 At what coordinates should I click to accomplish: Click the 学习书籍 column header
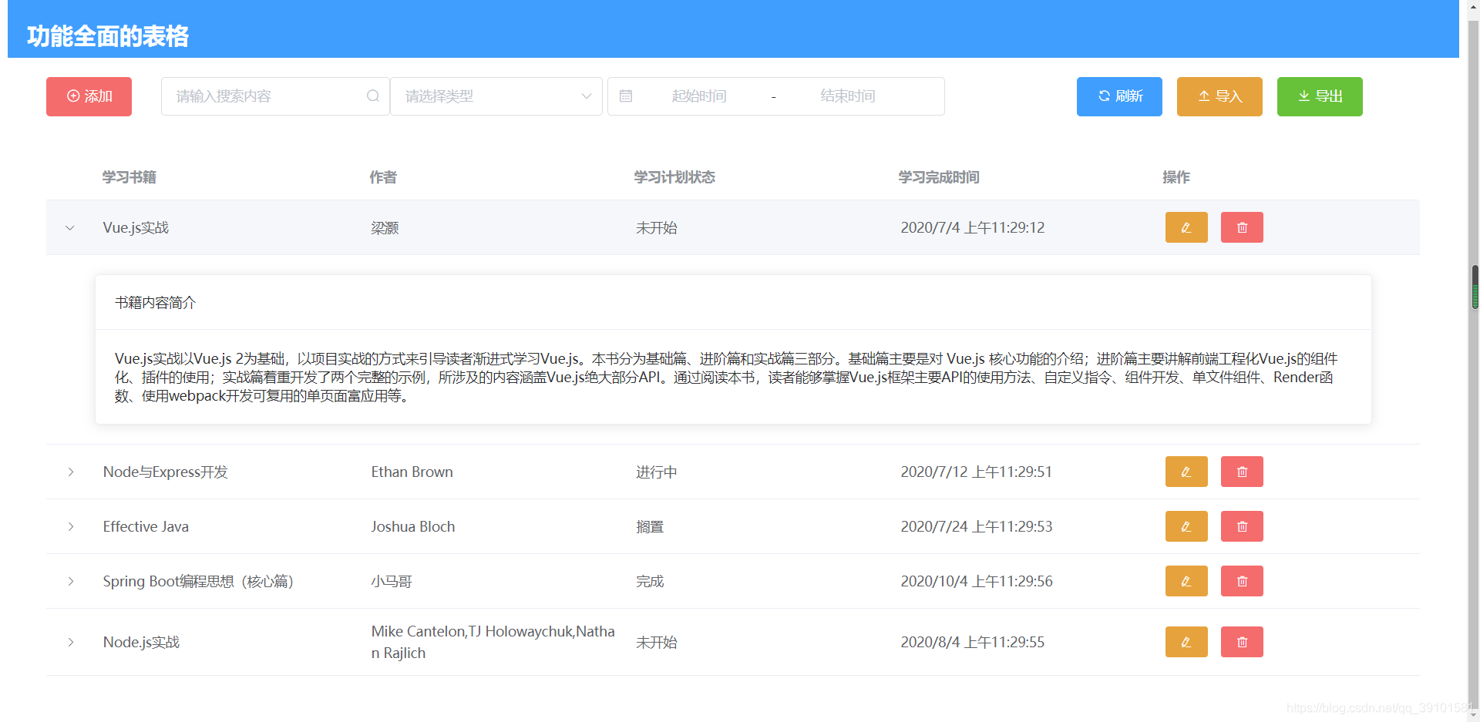coord(129,177)
